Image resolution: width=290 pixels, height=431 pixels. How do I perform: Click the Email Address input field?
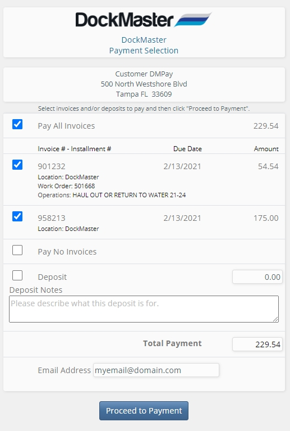(x=156, y=370)
